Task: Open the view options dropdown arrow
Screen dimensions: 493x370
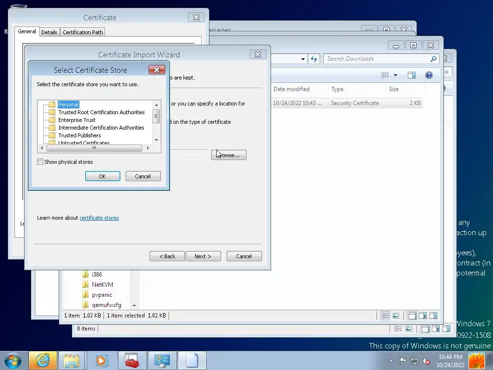Action: tap(396, 75)
